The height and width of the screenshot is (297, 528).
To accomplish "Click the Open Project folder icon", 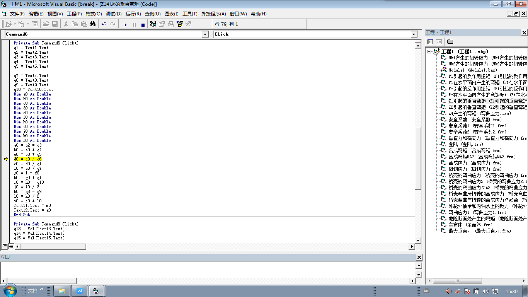I will click(x=46, y=24).
